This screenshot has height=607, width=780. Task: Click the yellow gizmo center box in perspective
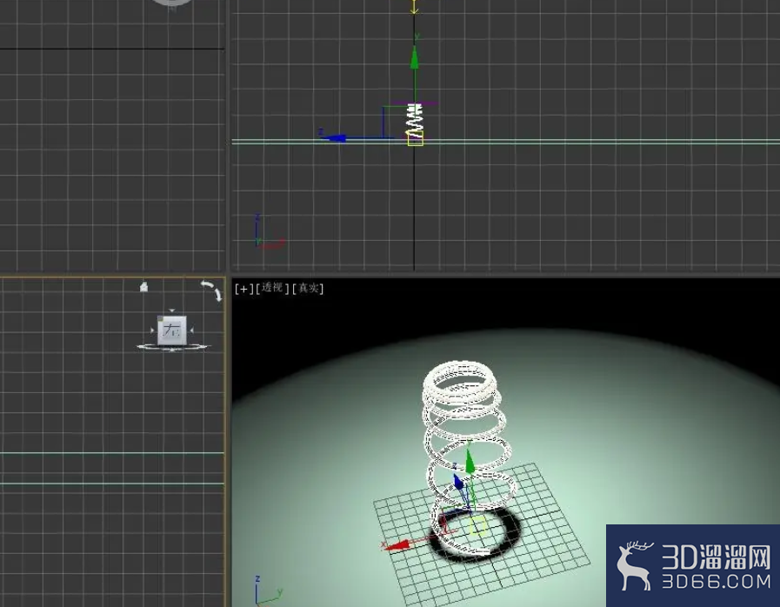pyautogui.click(x=478, y=525)
